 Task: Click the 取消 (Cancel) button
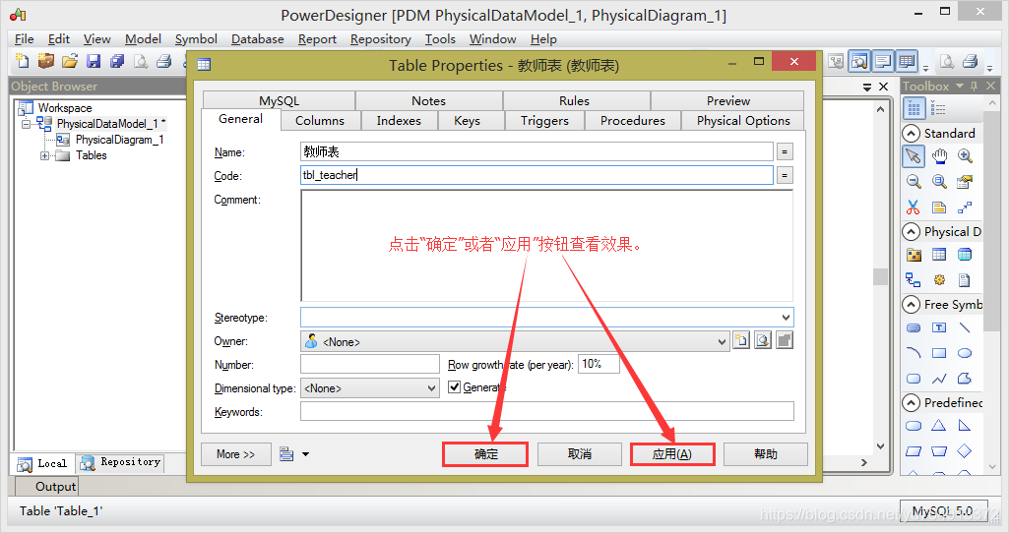tap(580, 454)
